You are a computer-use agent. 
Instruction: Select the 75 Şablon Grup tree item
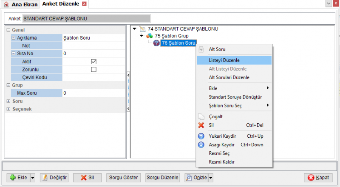172,36
